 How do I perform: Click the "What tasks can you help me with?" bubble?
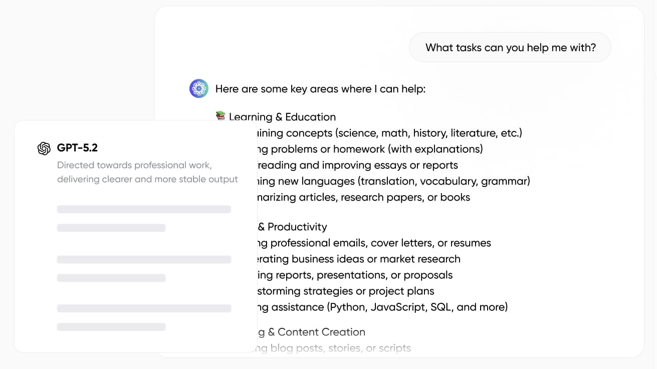point(510,48)
